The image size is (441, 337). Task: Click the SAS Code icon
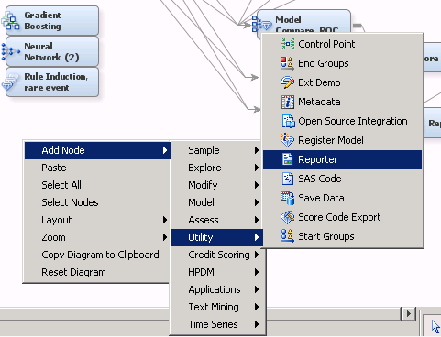[287, 179]
